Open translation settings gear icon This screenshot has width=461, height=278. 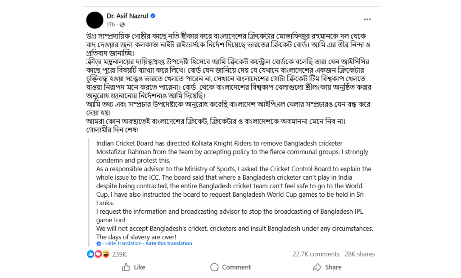[x=99, y=243]
